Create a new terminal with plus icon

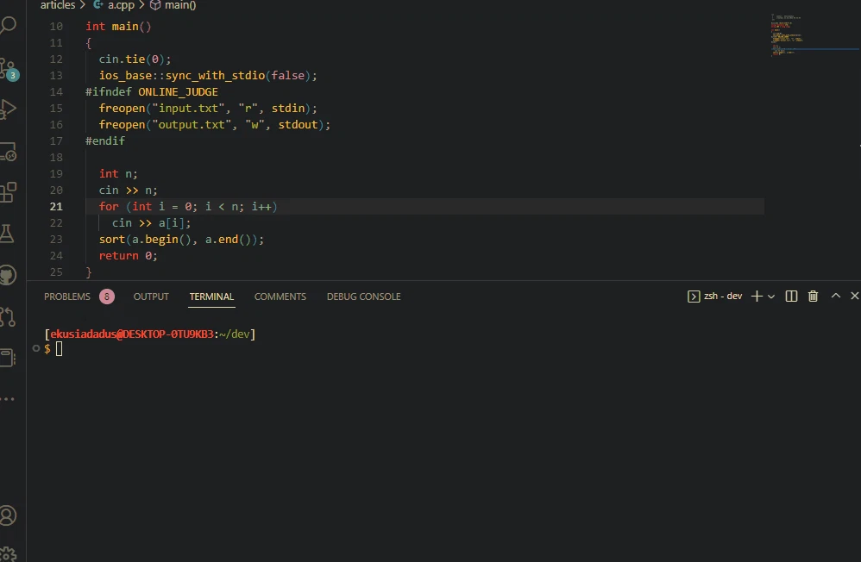[757, 297]
